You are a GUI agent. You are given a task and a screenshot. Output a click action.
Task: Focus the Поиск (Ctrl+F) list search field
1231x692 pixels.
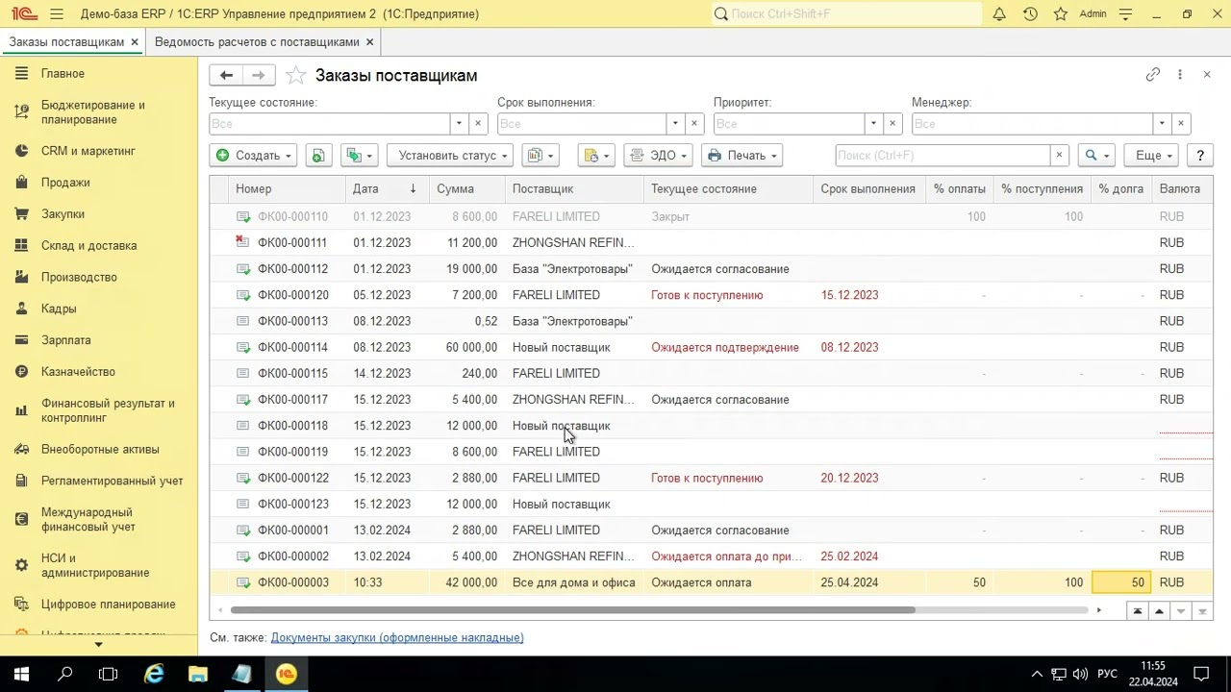click(x=942, y=156)
